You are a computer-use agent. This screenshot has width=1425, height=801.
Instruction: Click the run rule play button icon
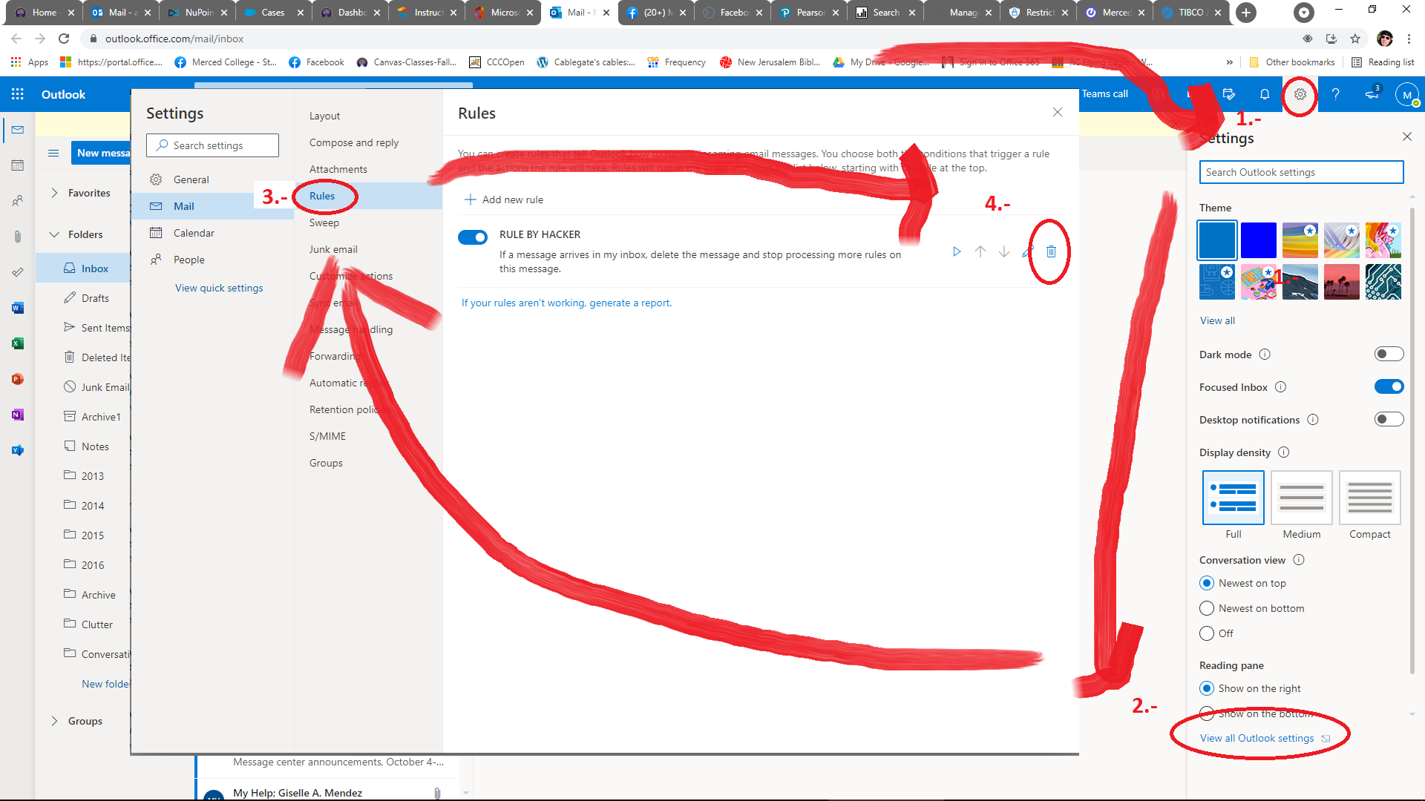(x=956, y=251)
